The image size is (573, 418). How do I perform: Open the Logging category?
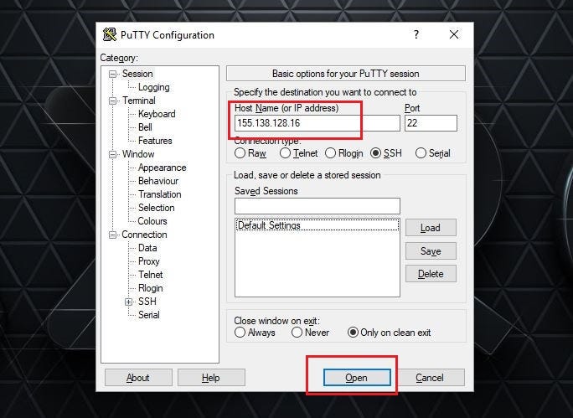(154, 87)
